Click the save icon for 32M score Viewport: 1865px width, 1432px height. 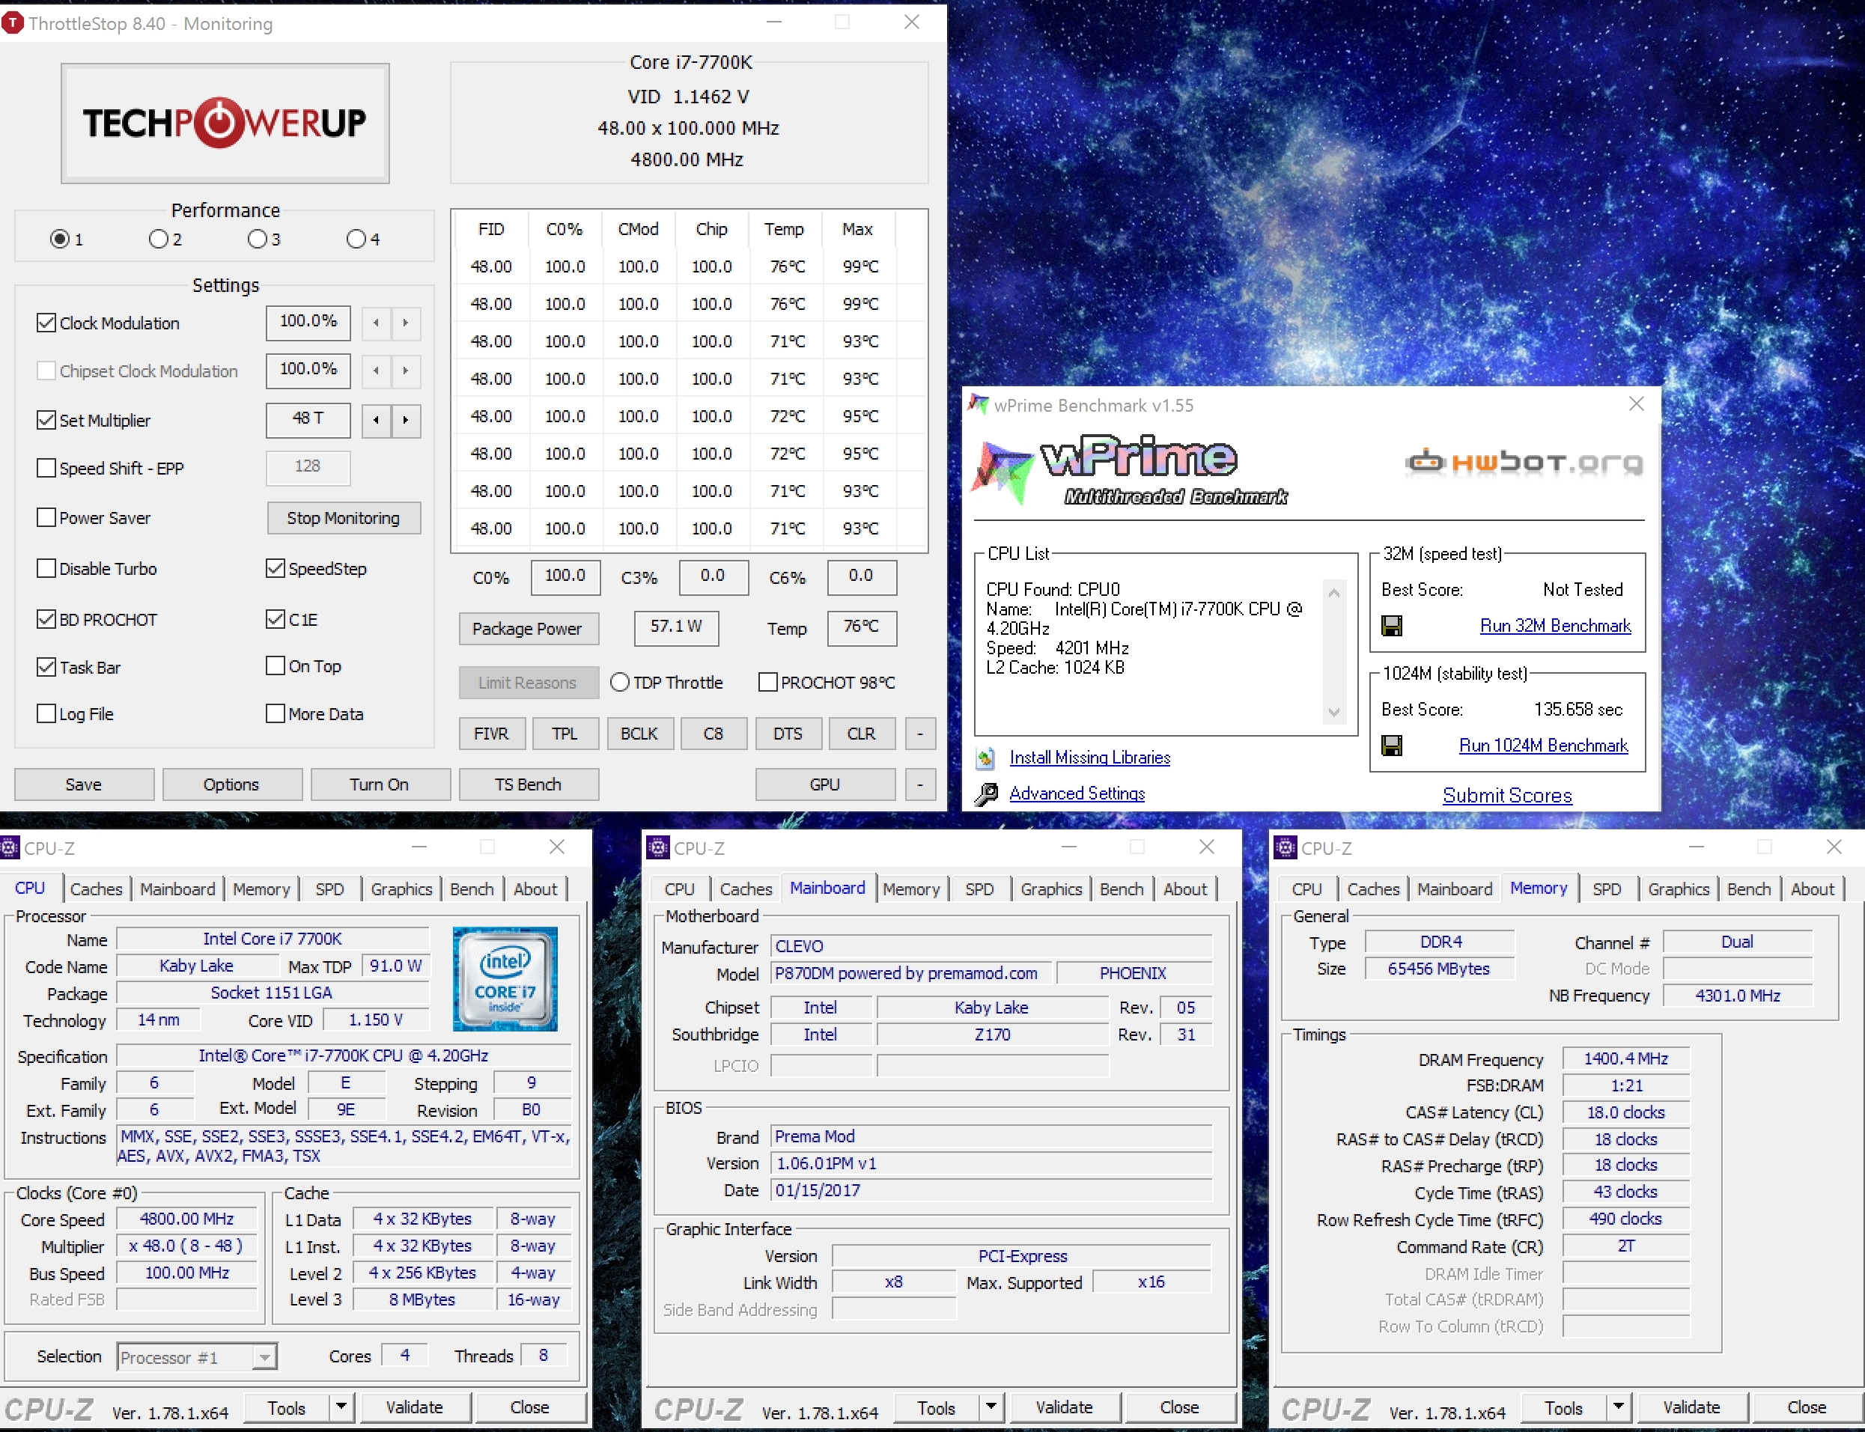pyautogui.click(x=1391, y=627)
